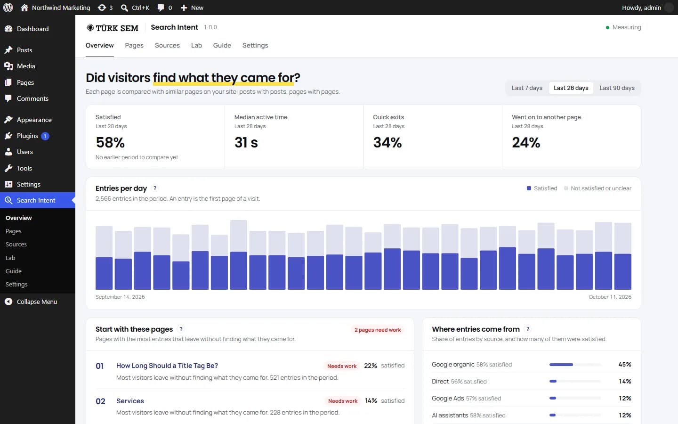This screenshot has width=678, height=424.
Task: Open Lab submenu item in sidebar
Action: [10, 258]
